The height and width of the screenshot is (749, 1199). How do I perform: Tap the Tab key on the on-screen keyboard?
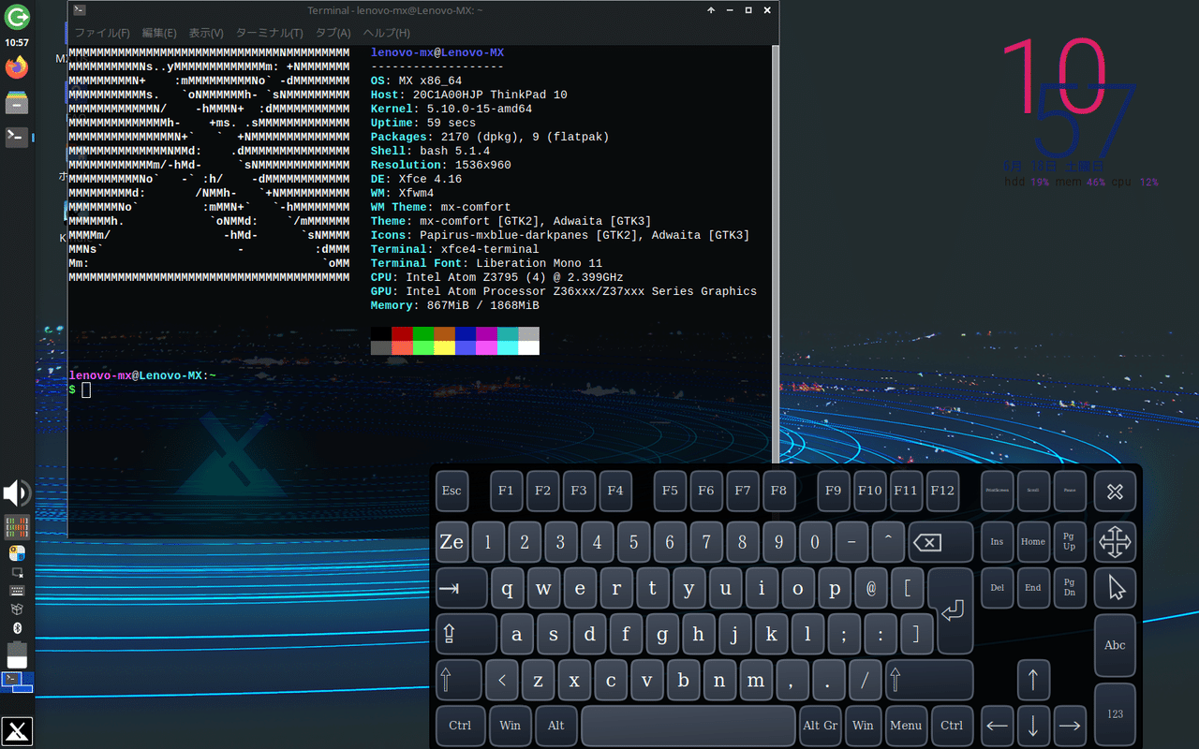pos(462,588)
